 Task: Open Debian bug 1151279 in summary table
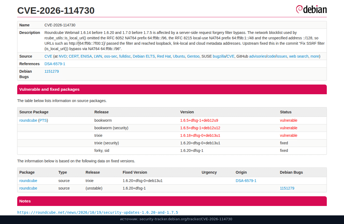coord(52,71)
